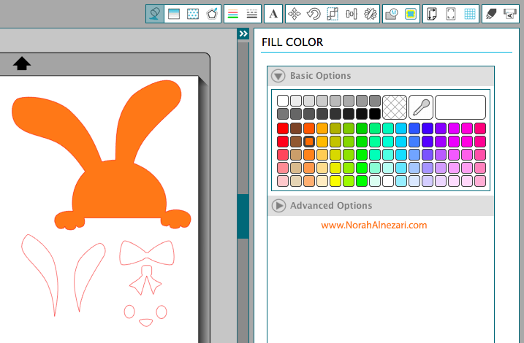Open the Replicate window icon
The width and height of the screenshot is (524, 343).
[x=371, y=14]
